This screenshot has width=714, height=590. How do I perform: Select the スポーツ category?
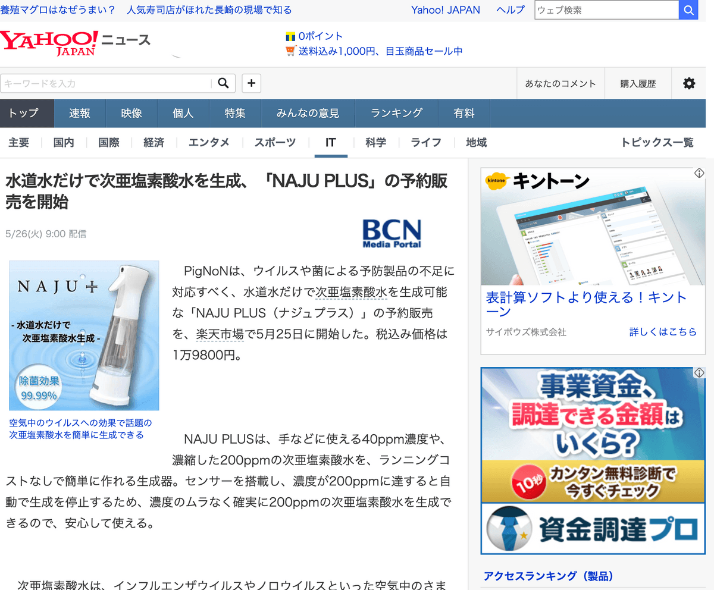(275, 143)
